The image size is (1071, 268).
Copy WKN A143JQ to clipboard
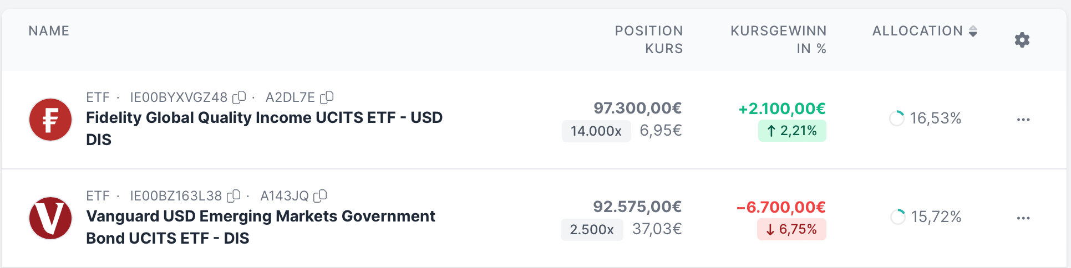click(321, 196)
